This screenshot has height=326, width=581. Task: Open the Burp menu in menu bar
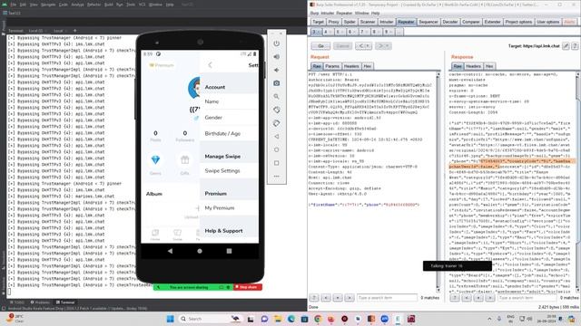click(x=315, y=14)
